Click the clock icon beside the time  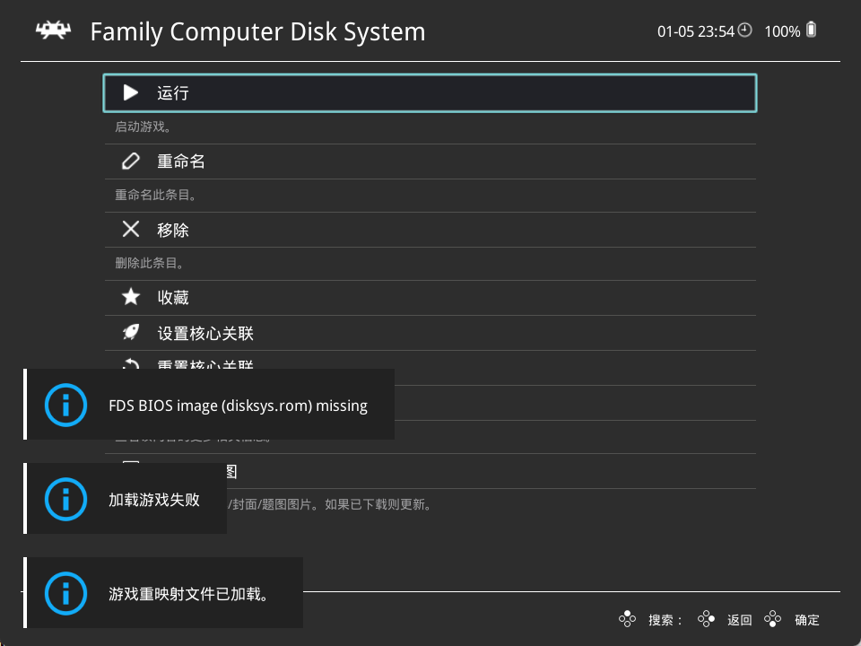(x=744, y=31)
